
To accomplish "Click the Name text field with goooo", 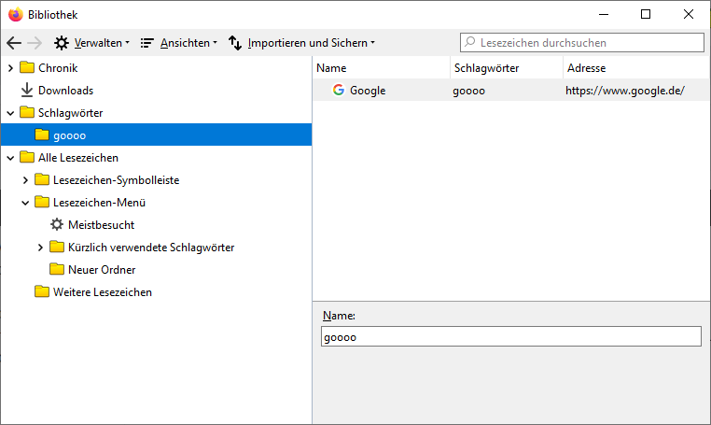I will [509, 337].
